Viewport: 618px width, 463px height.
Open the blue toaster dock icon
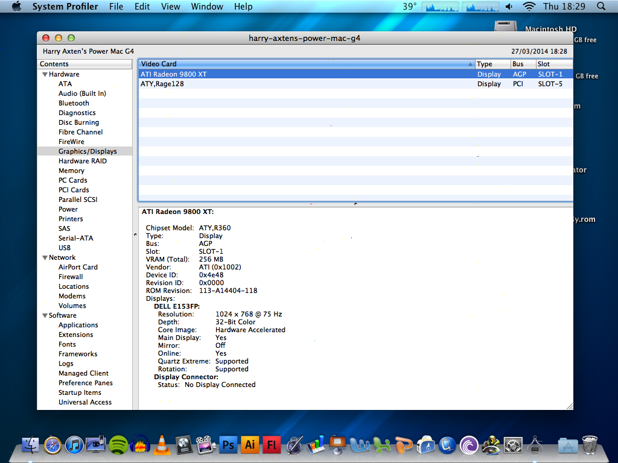click(x=425, y=446)
